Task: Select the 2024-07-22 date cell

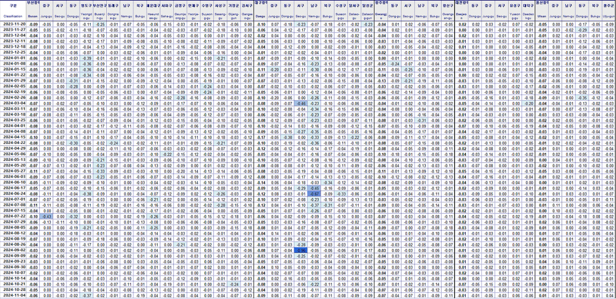Action: (x=13, y=216)
